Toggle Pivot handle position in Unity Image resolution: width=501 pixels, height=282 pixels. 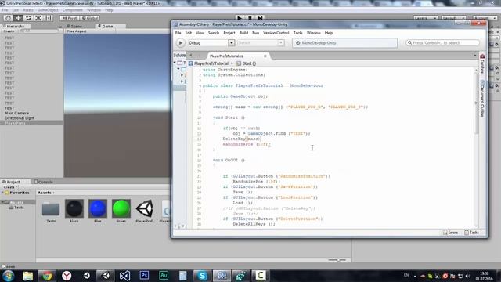point(70,18)
